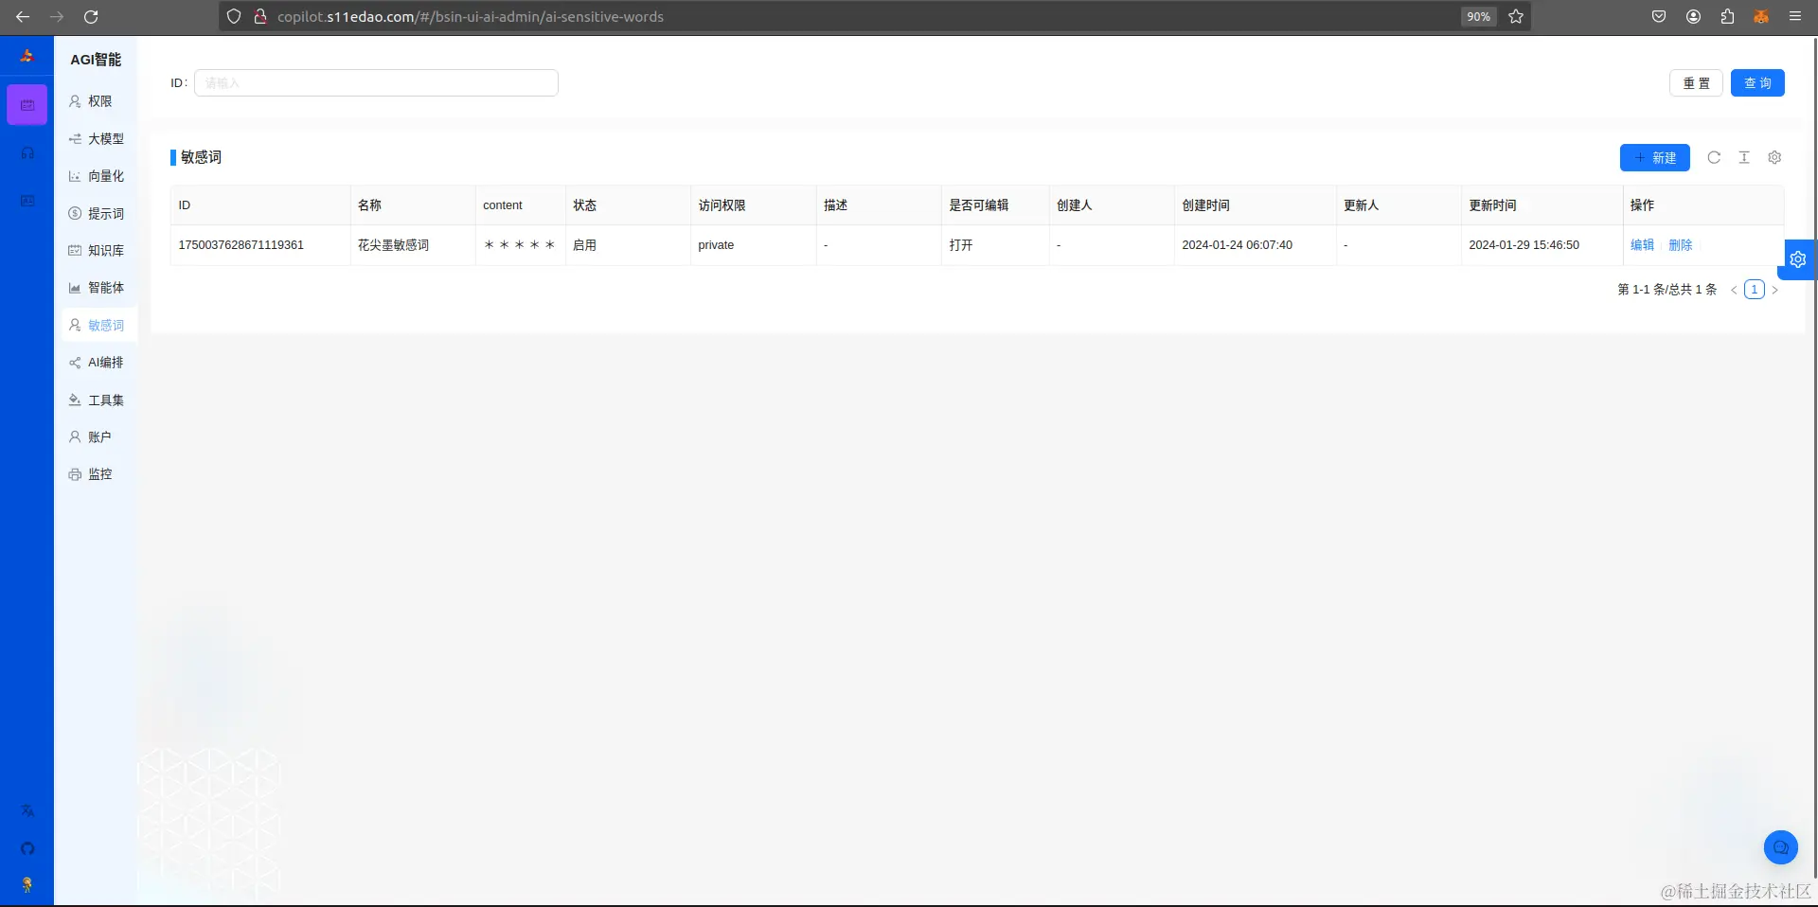Open the browser extensions puzzle icon
1818x907 pixels.
[x=1727, y=16]
